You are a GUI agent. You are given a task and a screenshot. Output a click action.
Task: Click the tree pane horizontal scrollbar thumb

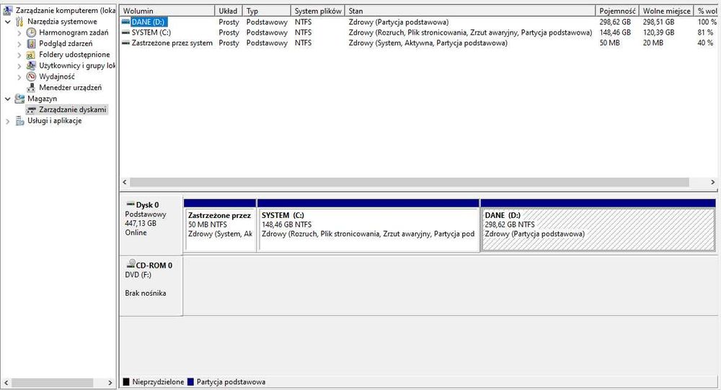pyautogui.click(x=53, y=383)
